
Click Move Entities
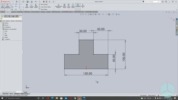tap(43, 9)
